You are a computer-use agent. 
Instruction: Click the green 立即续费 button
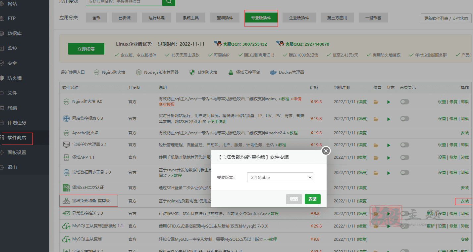(86, 49)
